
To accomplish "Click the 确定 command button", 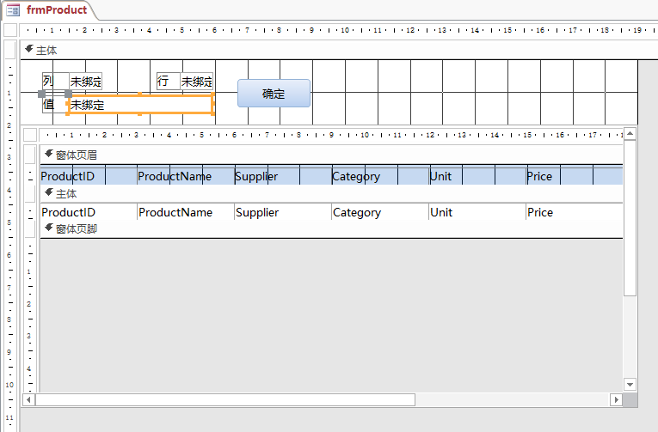I will coord(274,94).
